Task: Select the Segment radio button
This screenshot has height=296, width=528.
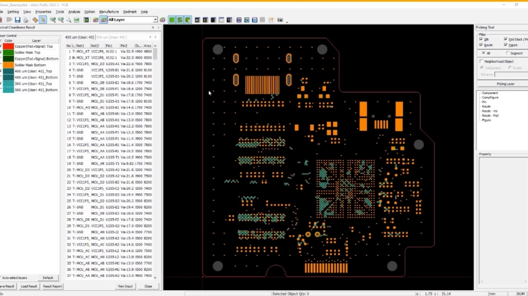Action: 508,53
